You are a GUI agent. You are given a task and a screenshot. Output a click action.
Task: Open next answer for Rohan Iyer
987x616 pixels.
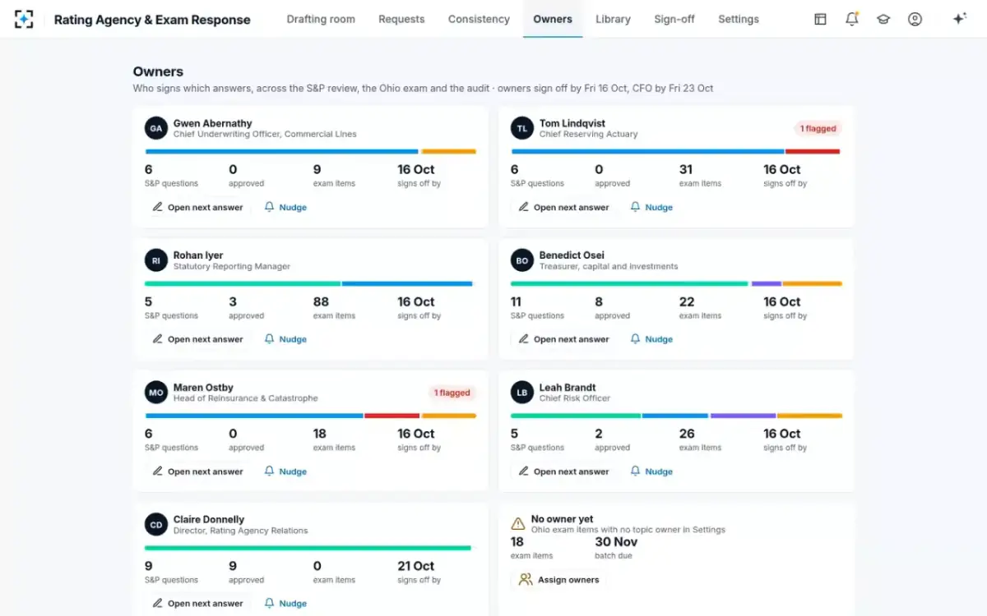(197, 339)
